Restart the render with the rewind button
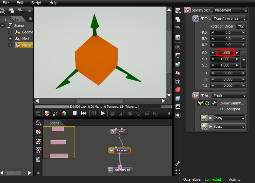 (83, 113)
